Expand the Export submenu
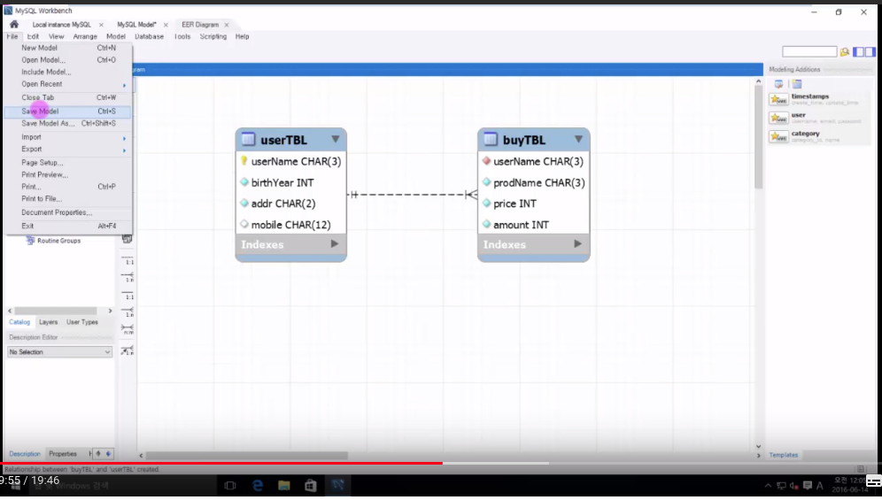The width and height of the screenshot is (882, 500). (67, 150)
